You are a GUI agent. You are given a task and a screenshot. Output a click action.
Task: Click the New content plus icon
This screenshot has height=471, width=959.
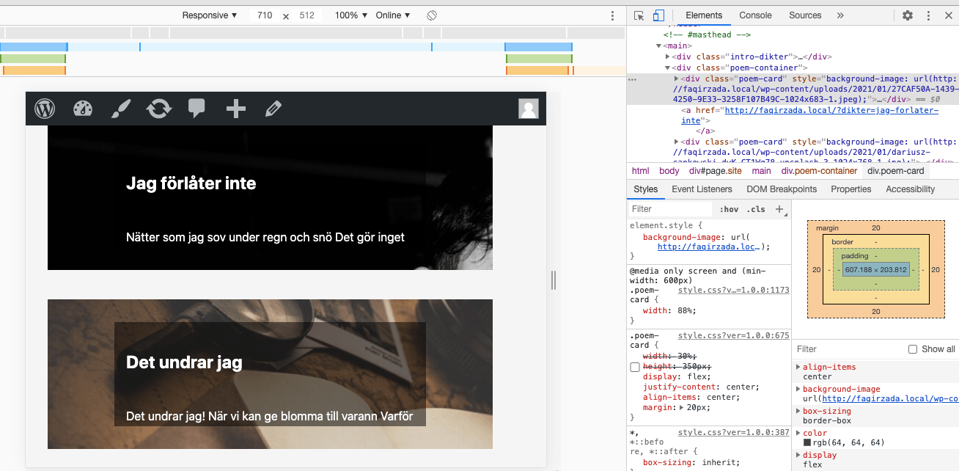pyautogui.click(x=235, y=109)
